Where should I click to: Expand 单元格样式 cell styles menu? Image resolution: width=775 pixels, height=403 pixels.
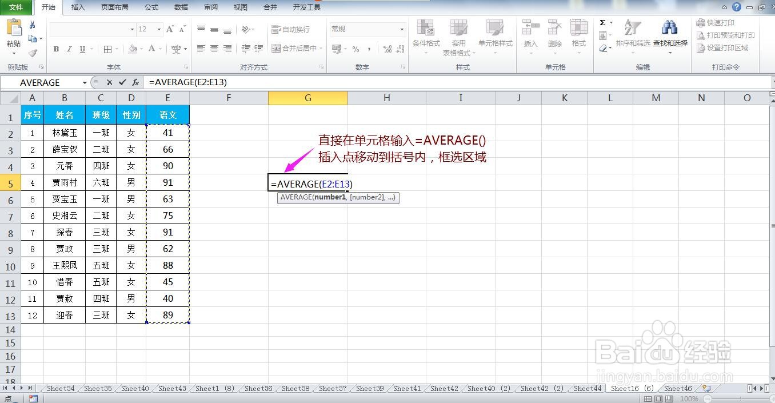click(x=495, y=38)
